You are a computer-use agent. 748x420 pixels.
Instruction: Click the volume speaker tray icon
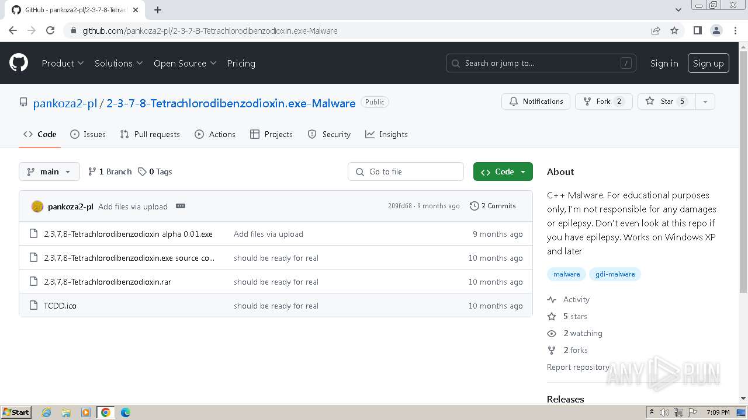(x=664, y=412)
